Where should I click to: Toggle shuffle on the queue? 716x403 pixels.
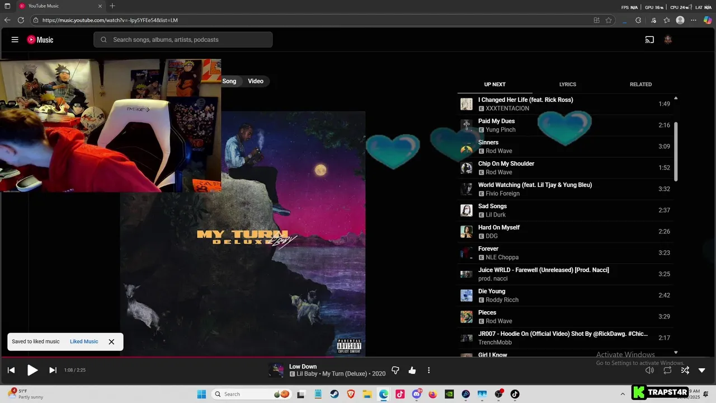685,370
